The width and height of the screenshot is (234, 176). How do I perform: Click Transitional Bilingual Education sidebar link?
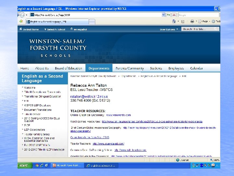43,96
